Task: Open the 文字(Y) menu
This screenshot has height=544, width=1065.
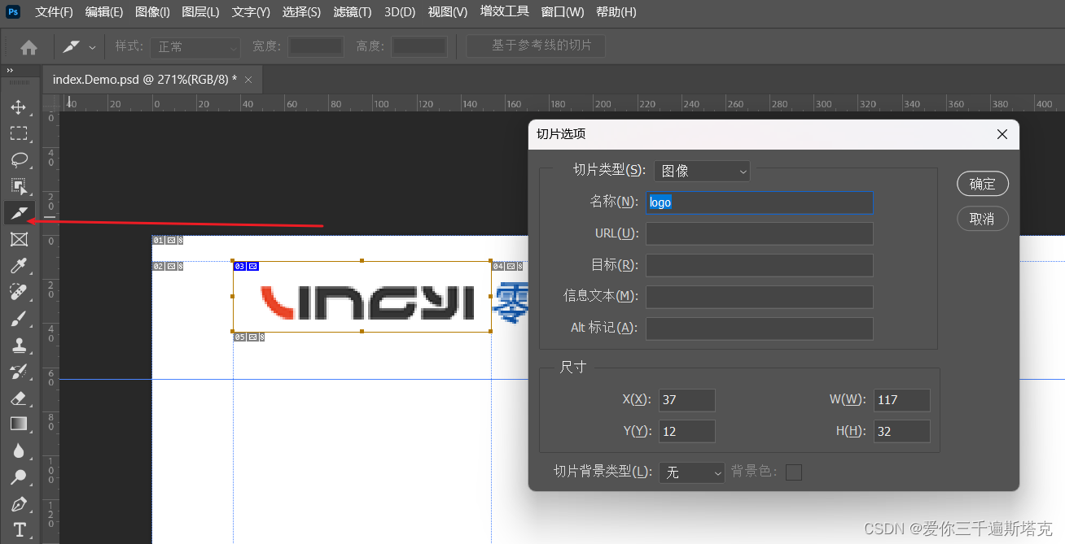Action: click(251, 12)
